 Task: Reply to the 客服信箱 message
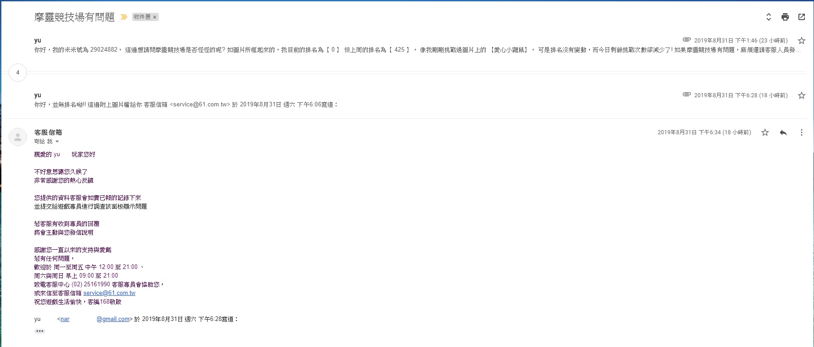click(x=783, y=132)
